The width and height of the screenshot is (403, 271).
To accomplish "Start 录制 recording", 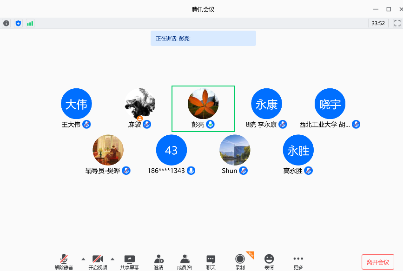I will point(240,262).
